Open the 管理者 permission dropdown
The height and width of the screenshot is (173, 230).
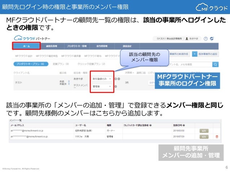102,86
